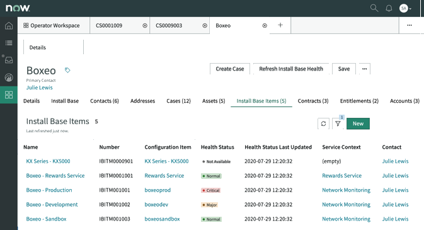This screenshot has height=230, width=424.
Task: Sort by Service Context column header
Action: click(x=341, y=147)
